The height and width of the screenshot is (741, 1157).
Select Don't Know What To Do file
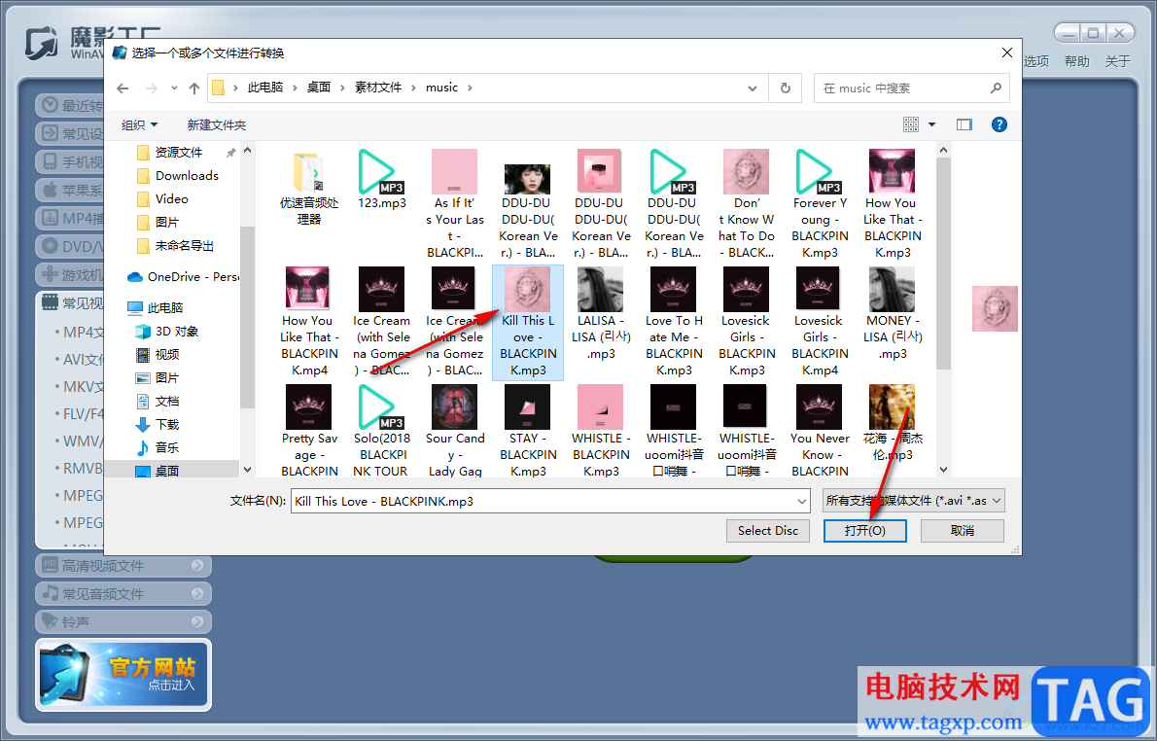click(746, 203)
